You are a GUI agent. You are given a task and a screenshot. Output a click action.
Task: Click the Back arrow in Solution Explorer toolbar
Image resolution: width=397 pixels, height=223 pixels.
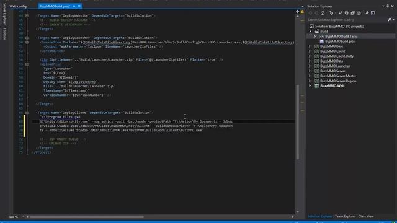click(311, 13)
